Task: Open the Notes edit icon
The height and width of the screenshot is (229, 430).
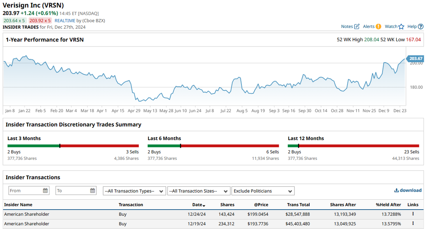Action: [x=357, y=27]
